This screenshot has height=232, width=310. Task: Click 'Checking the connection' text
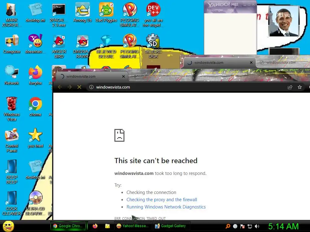[x=151, y=192]
